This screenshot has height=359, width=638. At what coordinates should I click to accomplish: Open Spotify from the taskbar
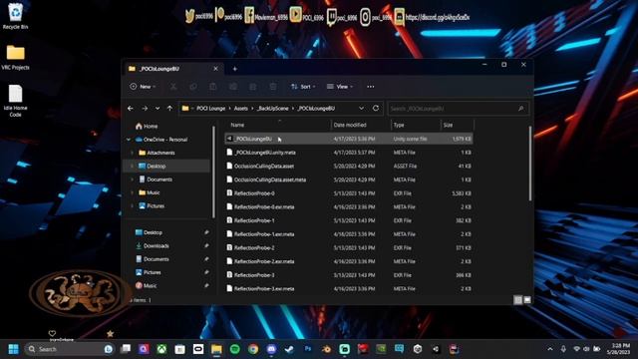point(235,349)
